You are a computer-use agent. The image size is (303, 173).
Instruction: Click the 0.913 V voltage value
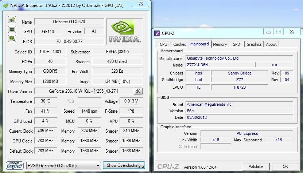point(131,101)
